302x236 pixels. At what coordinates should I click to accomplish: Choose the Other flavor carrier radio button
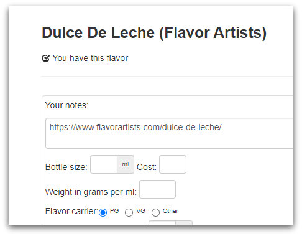[x=155, y=212]
